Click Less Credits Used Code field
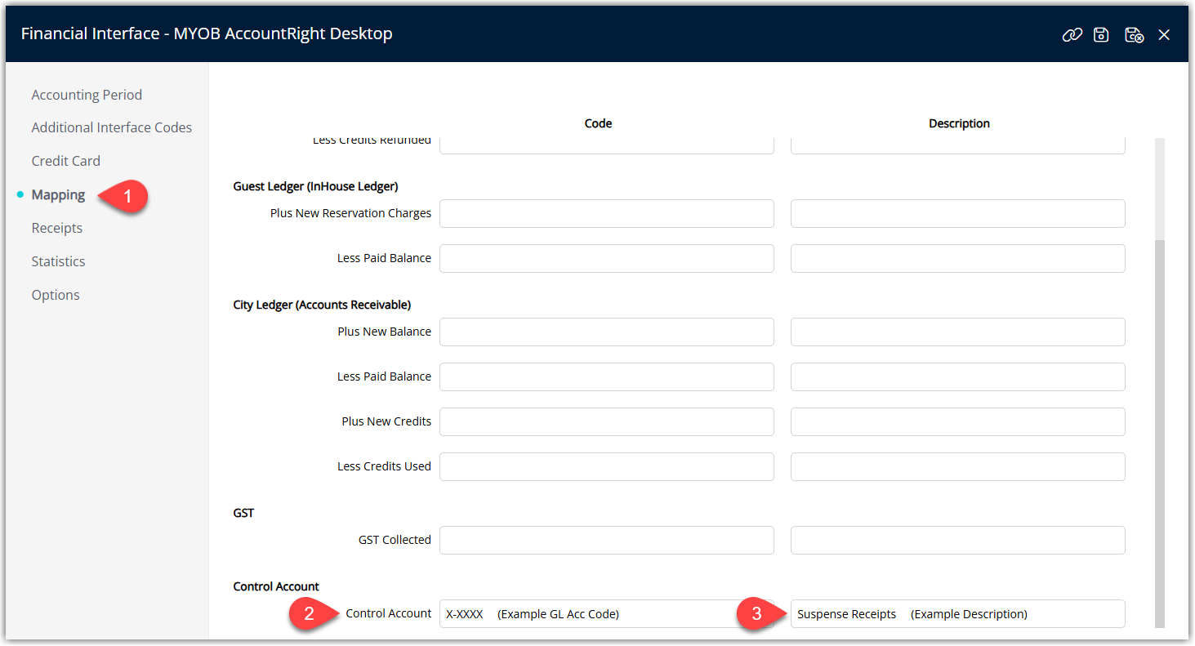Viewport: 1195px width, 646px height. click(x=607, y=466)
